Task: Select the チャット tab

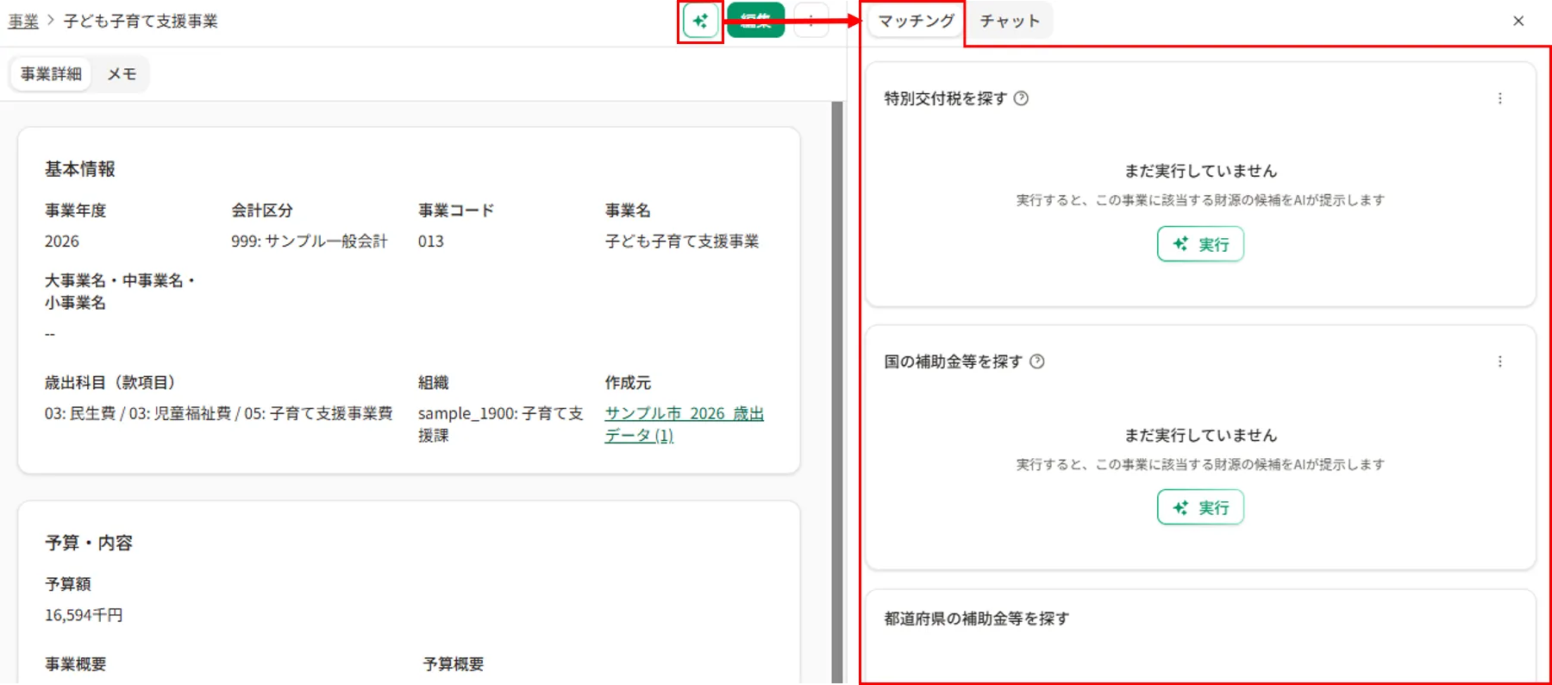Action: [x=1010, y=21]
